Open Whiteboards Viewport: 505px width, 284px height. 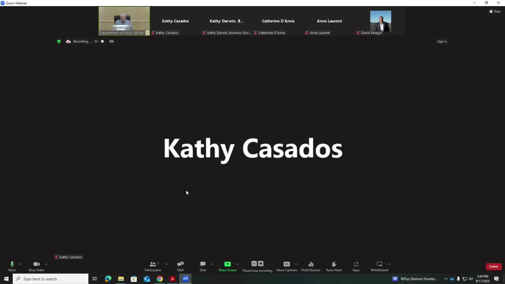coord(380,266)
